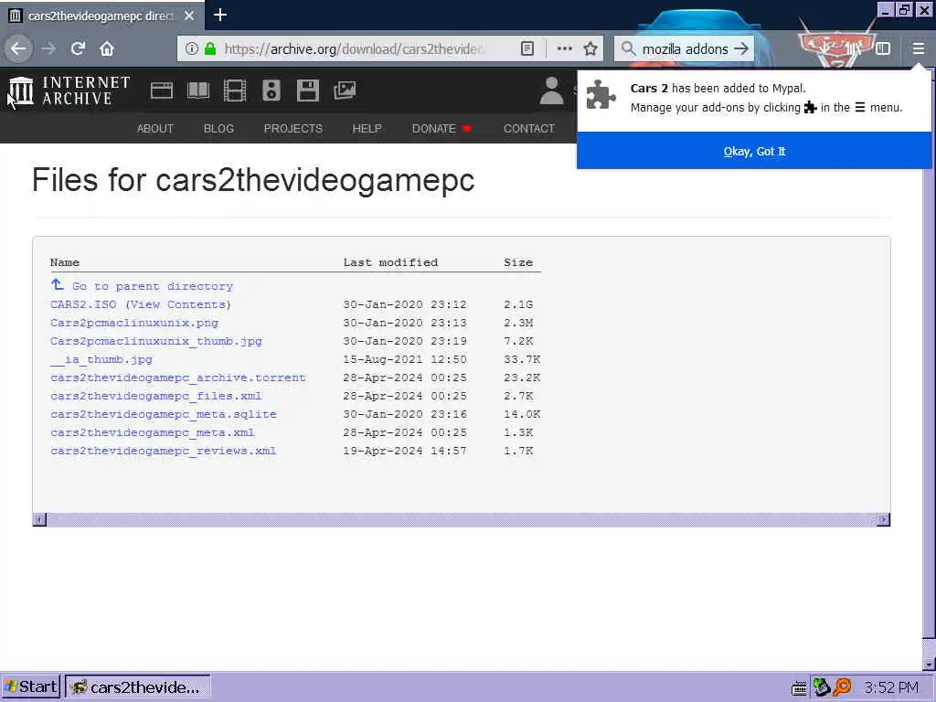Image resolution: width=936 pixels, height=702 pixels.
Task: Click the 2.1G size value
Action: [518, 304]
